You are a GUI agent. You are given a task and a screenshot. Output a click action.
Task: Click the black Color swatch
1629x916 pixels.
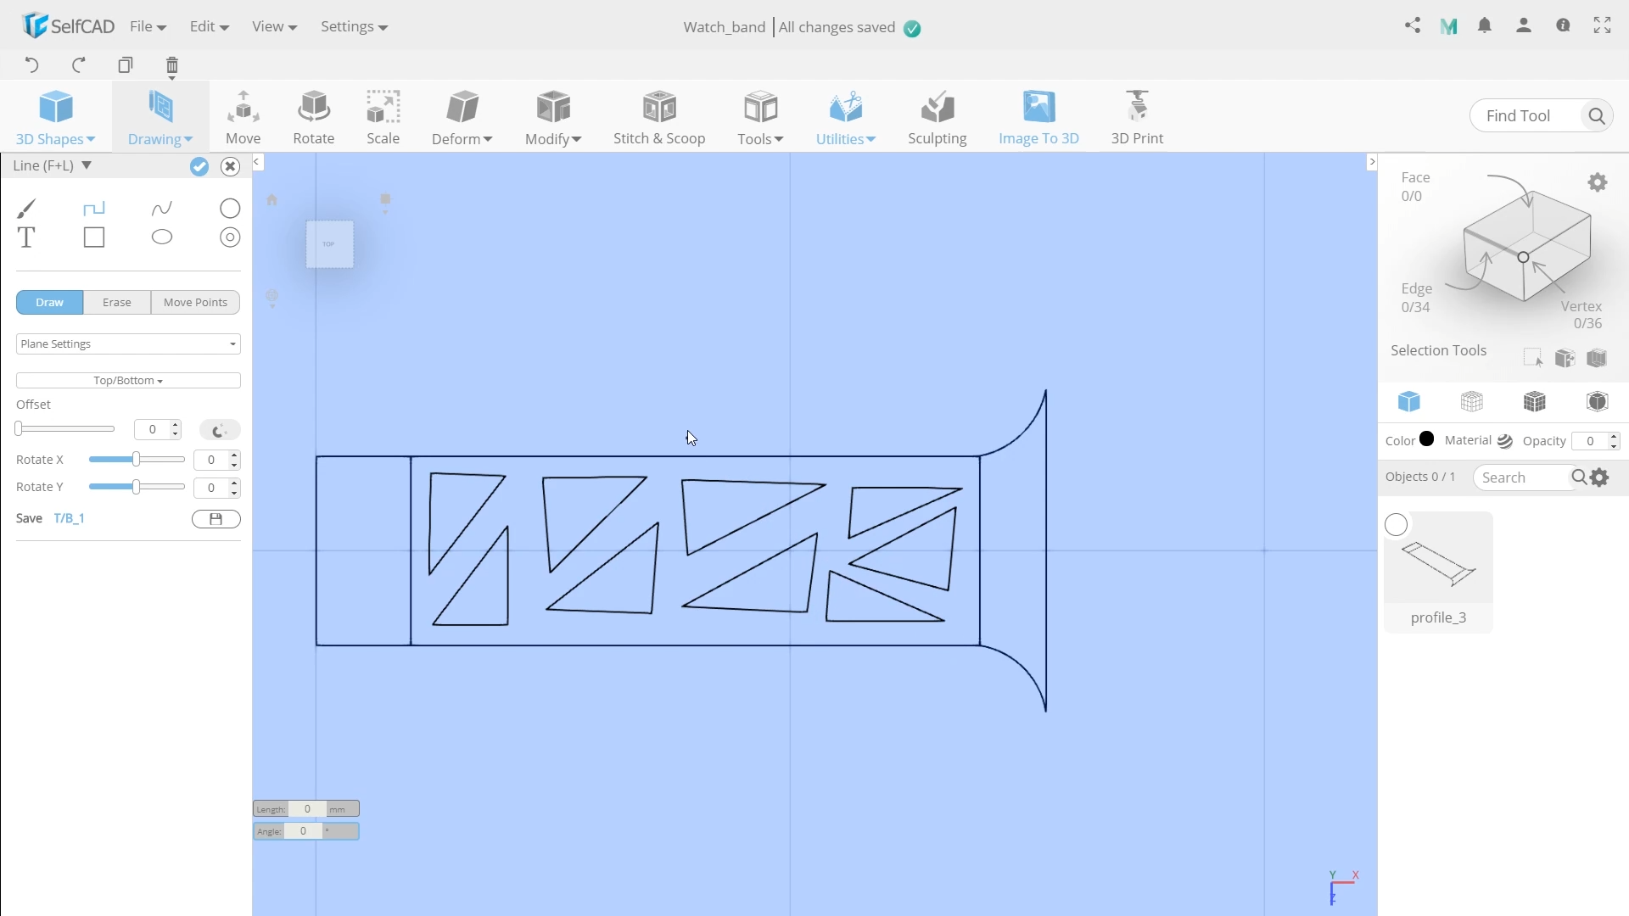1427,439
